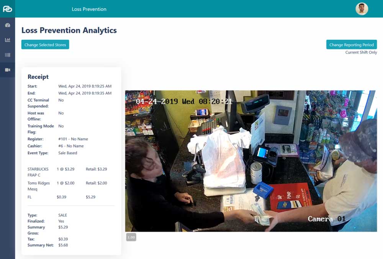Click the Summary Gross $5.29 value

pos(63,227)
